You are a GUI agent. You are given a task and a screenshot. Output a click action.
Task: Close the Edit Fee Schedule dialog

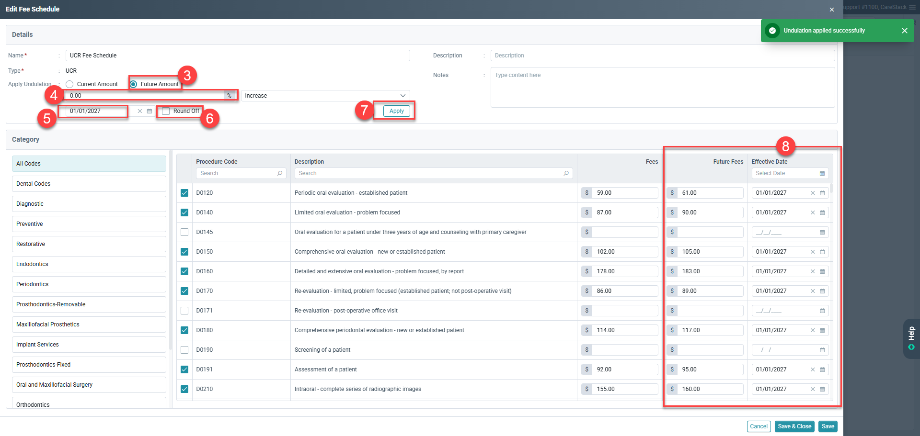[832, 10]
